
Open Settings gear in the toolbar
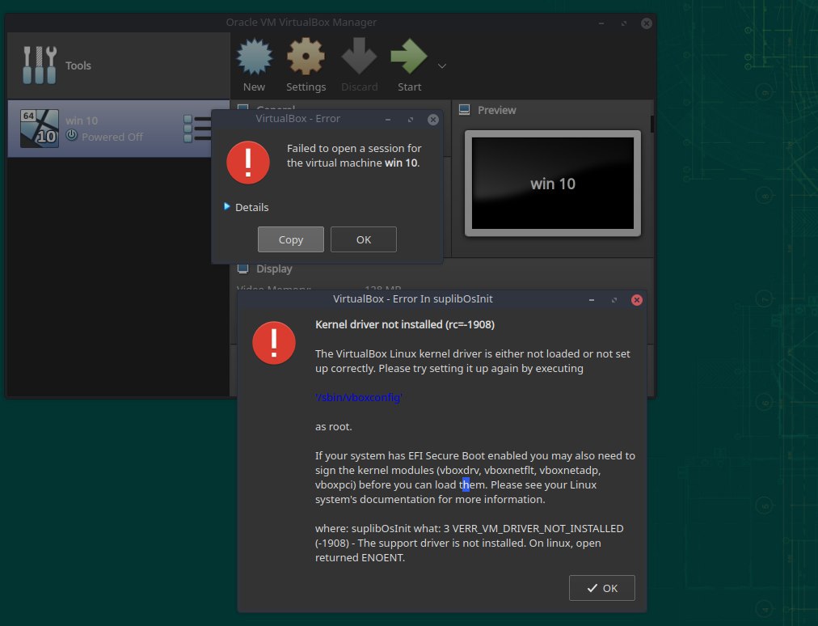[x=306, y=57]
